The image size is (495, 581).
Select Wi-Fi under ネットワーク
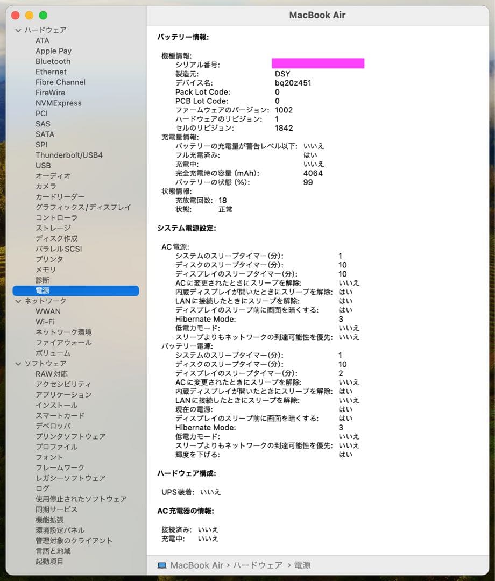(46, 322)
